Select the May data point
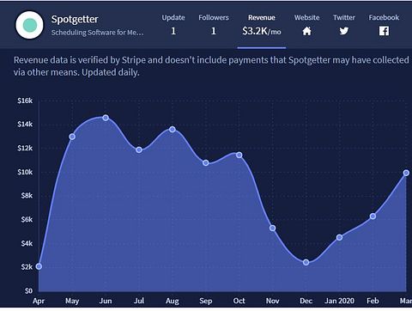 72,137
